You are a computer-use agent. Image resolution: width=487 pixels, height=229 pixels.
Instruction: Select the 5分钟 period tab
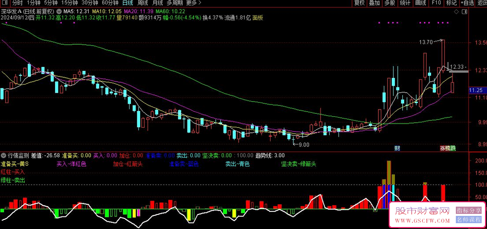(50, 3)
